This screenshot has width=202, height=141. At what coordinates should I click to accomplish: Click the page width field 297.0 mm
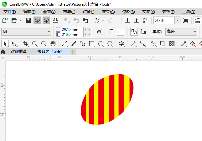point(72,30)
